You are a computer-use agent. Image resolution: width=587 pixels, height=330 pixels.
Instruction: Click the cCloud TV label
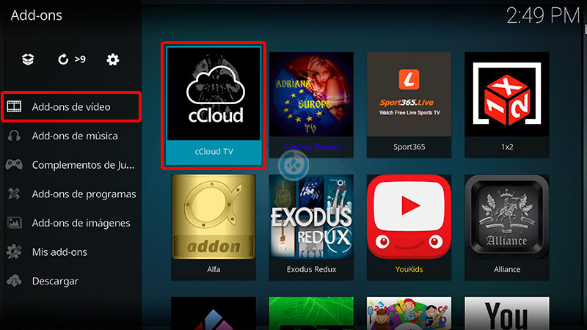point(214,152)
